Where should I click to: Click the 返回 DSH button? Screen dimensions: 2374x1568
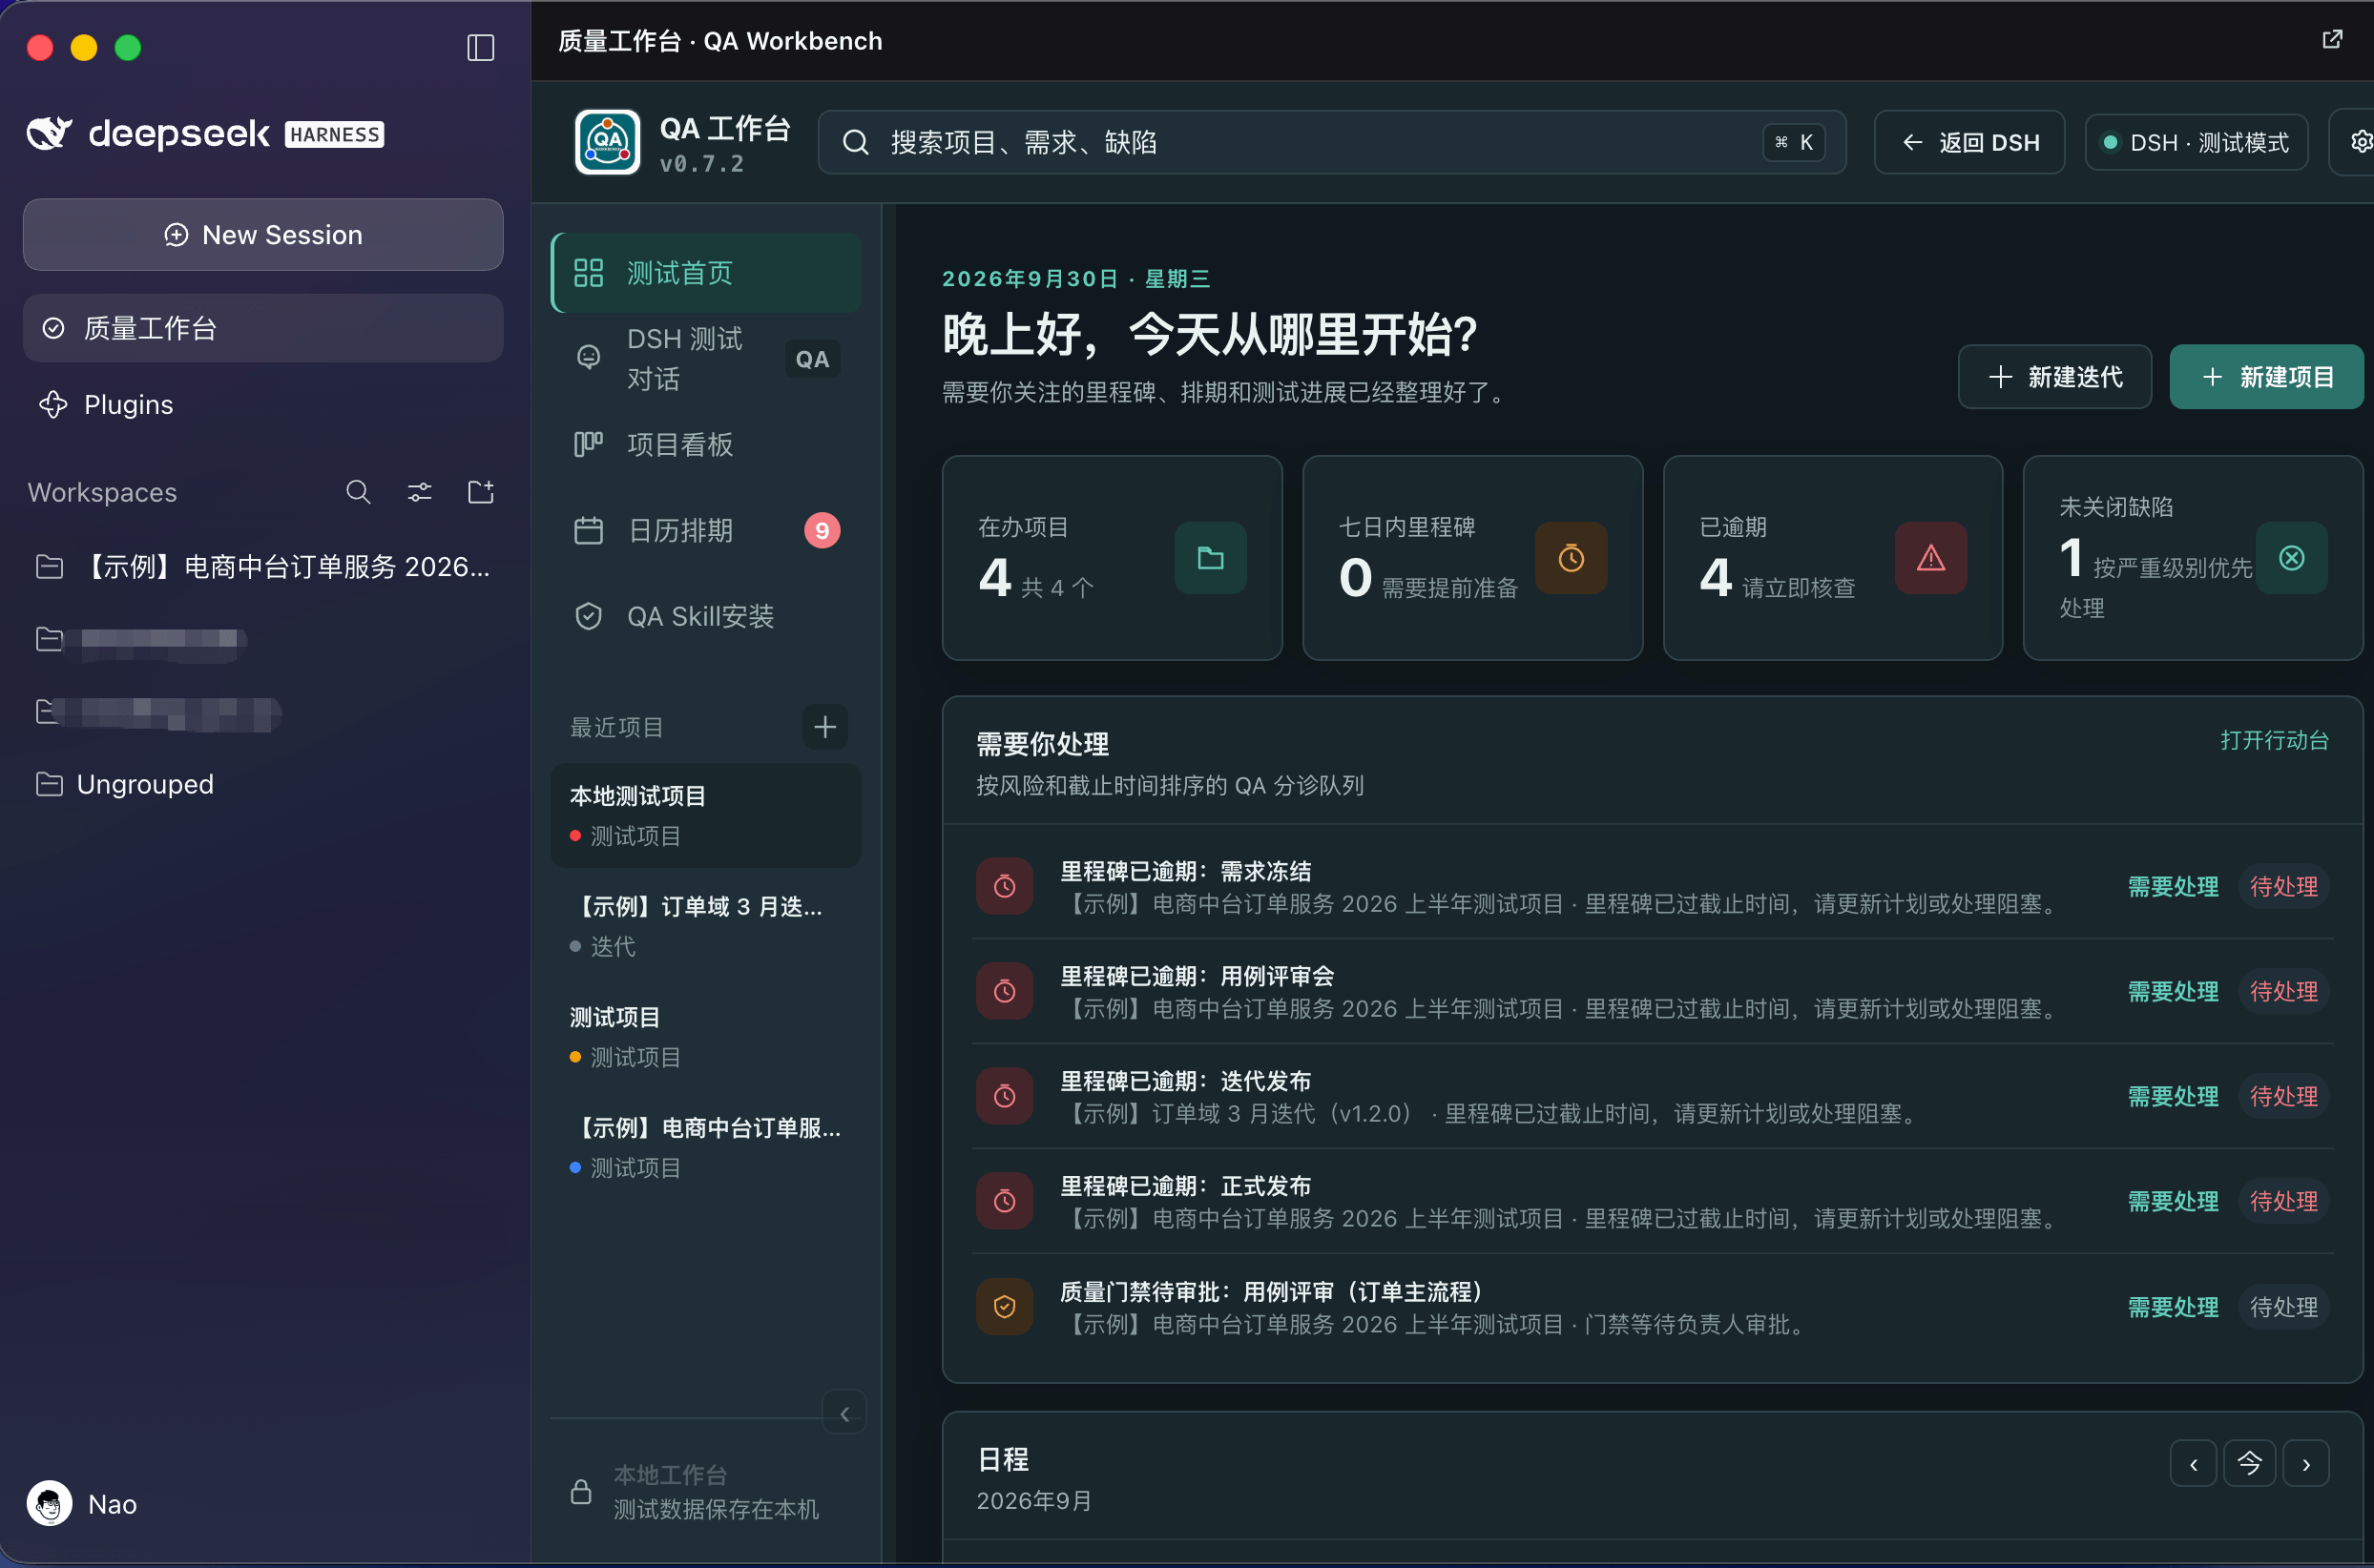1968,142
